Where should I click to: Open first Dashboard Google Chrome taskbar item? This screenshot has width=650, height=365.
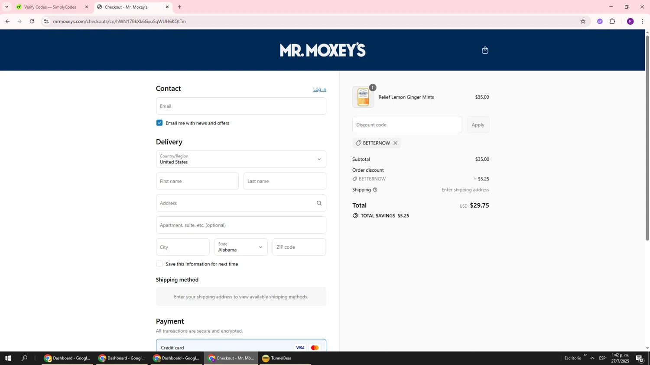tap(68, 358)
